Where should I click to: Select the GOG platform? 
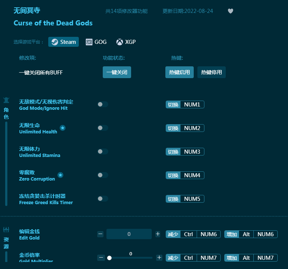(x=96, y=42)
